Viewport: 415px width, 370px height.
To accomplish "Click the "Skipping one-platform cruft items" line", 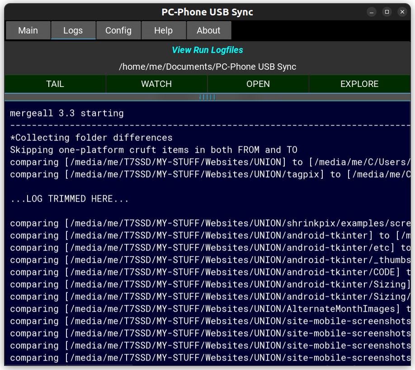I will click(154, 150).
